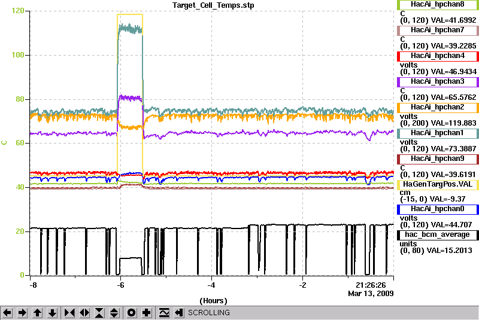The width and height of the screenshot is (479, 320).
Task: Select the HacAi_hpchan8 curve legend entry
Action: (438, 5)
